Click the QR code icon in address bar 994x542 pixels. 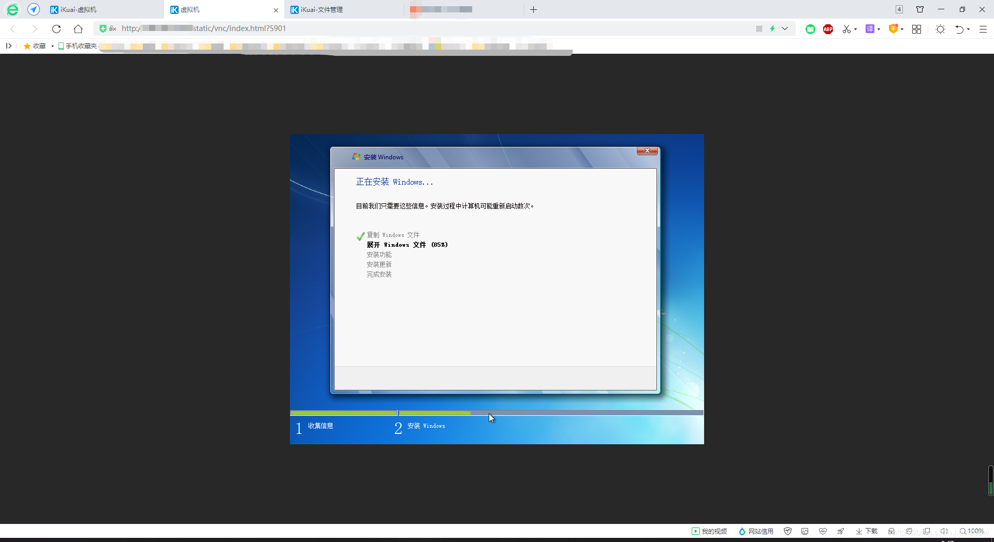pos(759,28)
